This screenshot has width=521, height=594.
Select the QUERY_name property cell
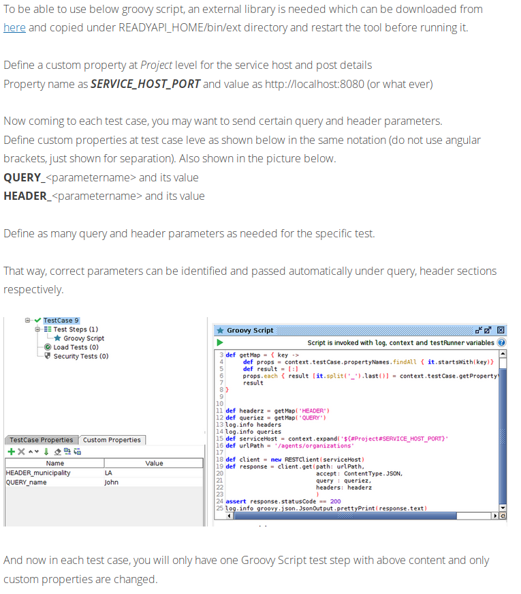[x=54, y=482]
